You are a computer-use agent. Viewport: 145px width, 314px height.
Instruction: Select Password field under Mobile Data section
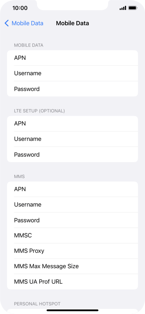click(x=72, y=89)
